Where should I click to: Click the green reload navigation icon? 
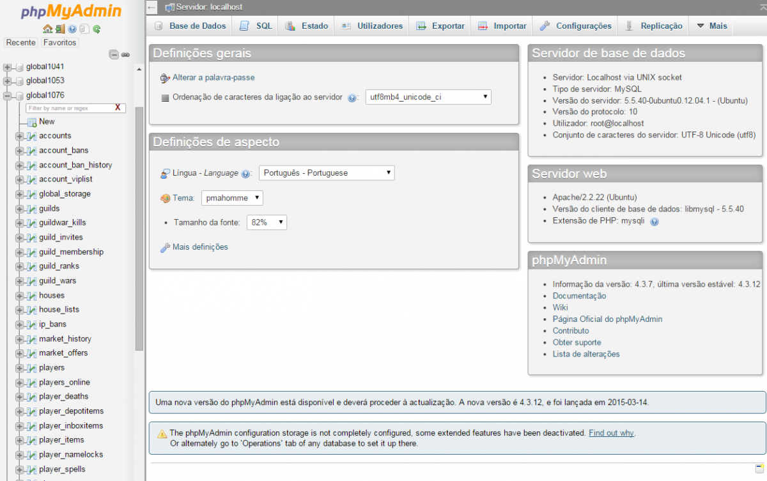click(97, 29)
